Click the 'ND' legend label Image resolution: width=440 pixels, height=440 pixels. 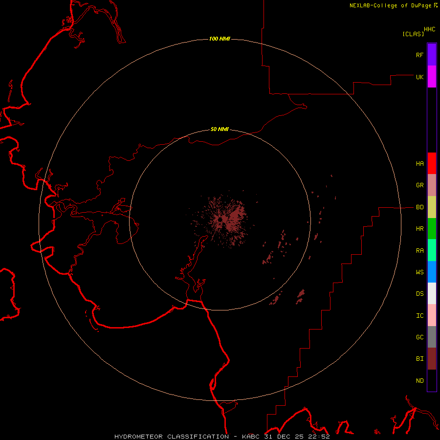pos(420,381)
